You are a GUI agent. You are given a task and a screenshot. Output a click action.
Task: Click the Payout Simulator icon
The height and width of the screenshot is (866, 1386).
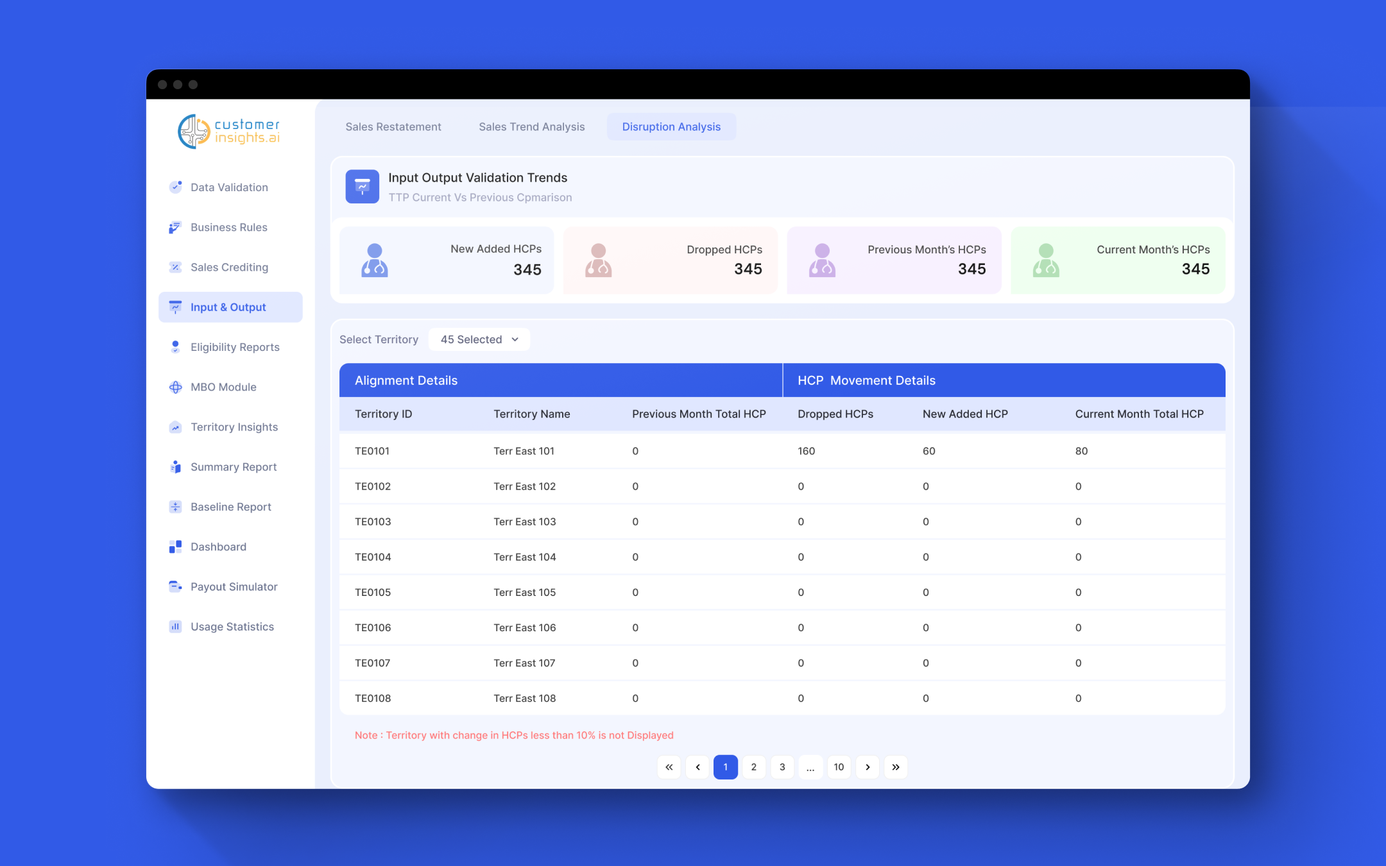[x=175, y=587]
